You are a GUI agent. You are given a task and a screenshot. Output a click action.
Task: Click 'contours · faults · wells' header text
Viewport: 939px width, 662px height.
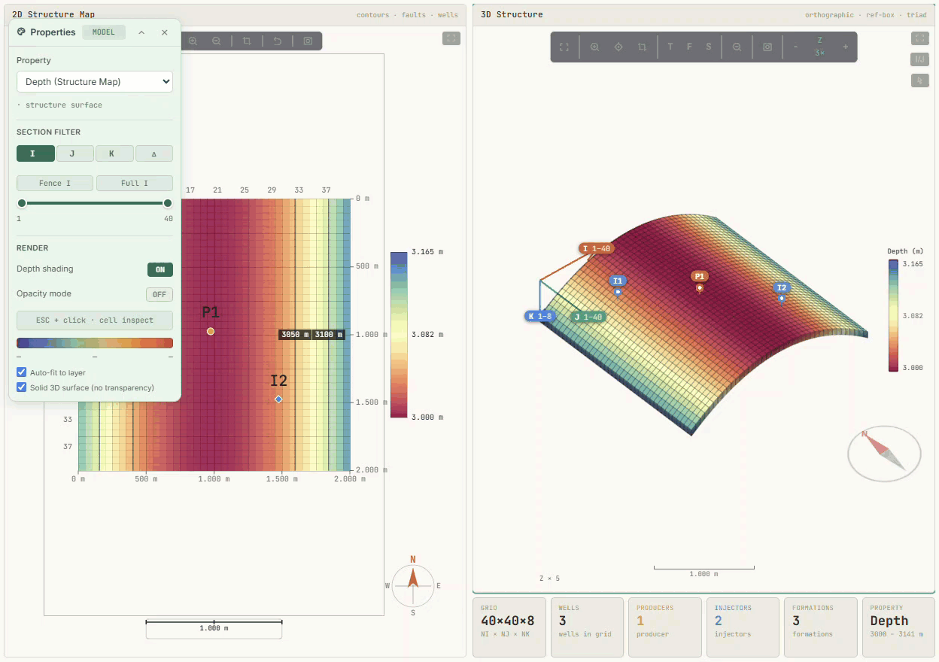click(407, 15)
